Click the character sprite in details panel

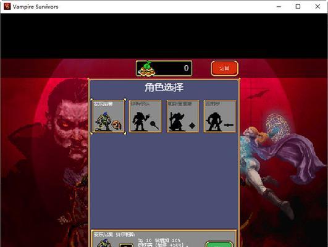(104, 243)
